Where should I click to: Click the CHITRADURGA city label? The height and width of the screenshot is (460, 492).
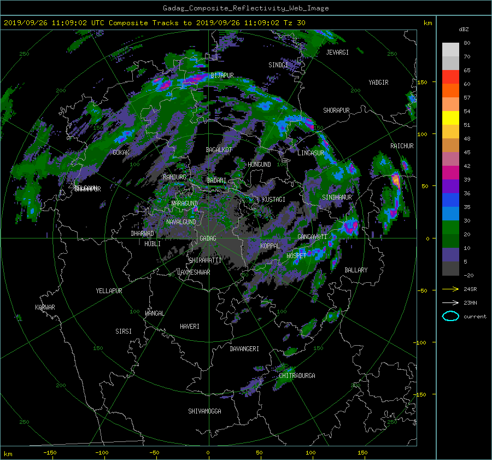click(297, 376)
